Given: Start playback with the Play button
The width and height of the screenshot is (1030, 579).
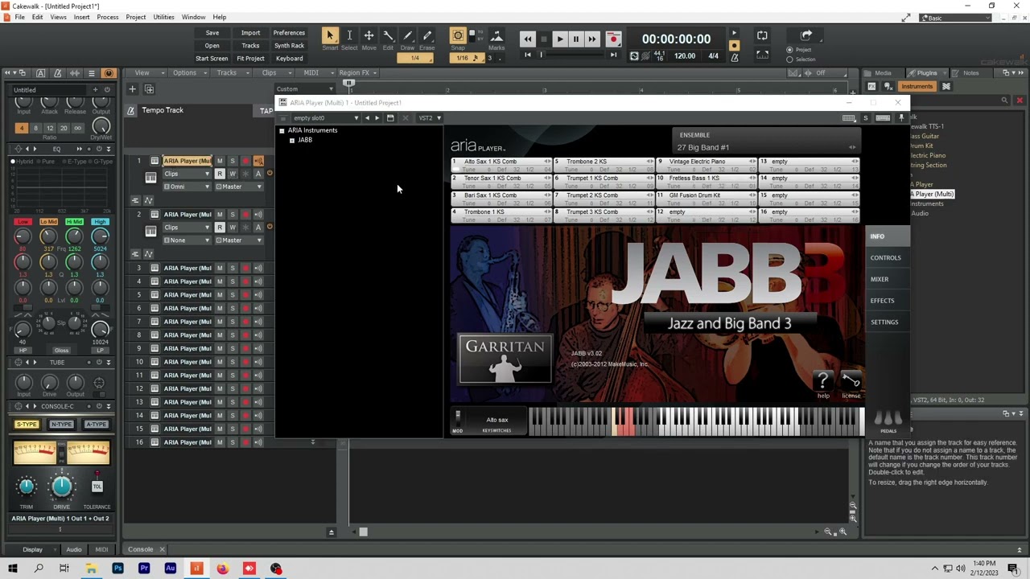Looking at the screenshot, I should pos(560,39).
